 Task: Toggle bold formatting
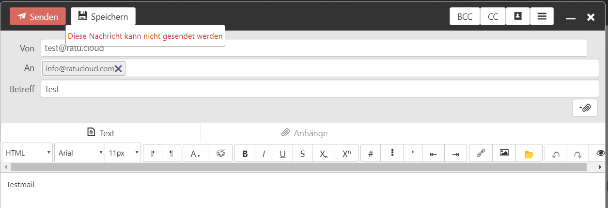click(245, 153)
